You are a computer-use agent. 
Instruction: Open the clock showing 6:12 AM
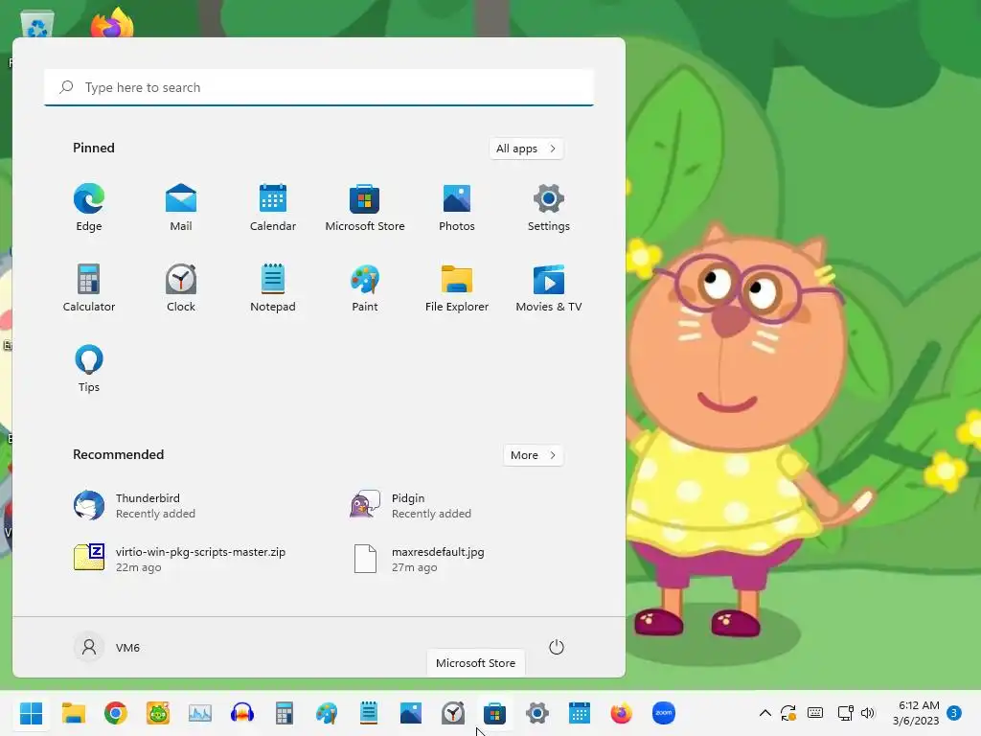point(916,713)
